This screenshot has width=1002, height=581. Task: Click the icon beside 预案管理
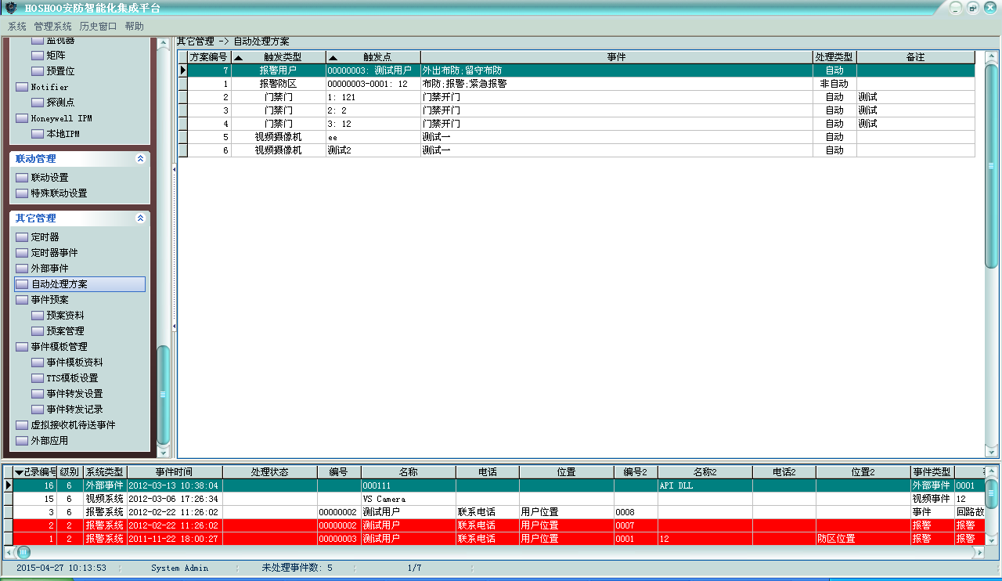pyautogui.click(x=38, y=331)
